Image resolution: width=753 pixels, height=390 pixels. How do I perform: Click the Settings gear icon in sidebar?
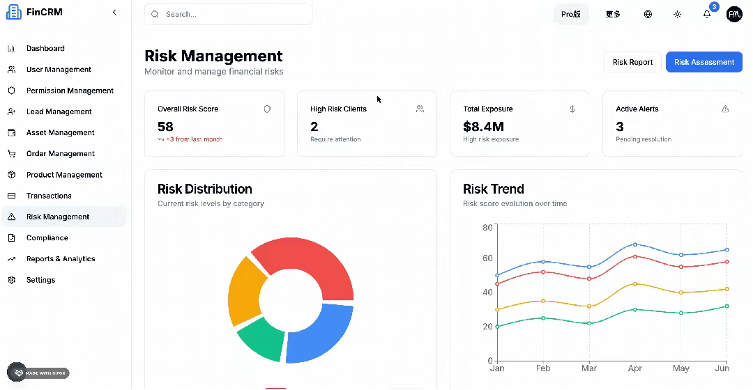12,280
